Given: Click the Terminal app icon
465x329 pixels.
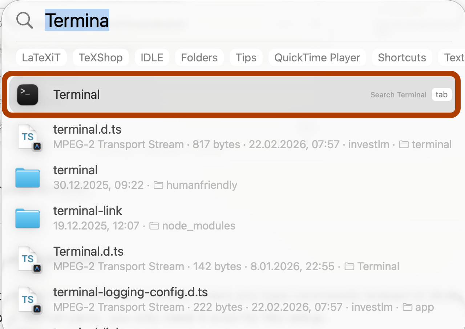Looking at the screenshot, I should click(x=28, y=95).
